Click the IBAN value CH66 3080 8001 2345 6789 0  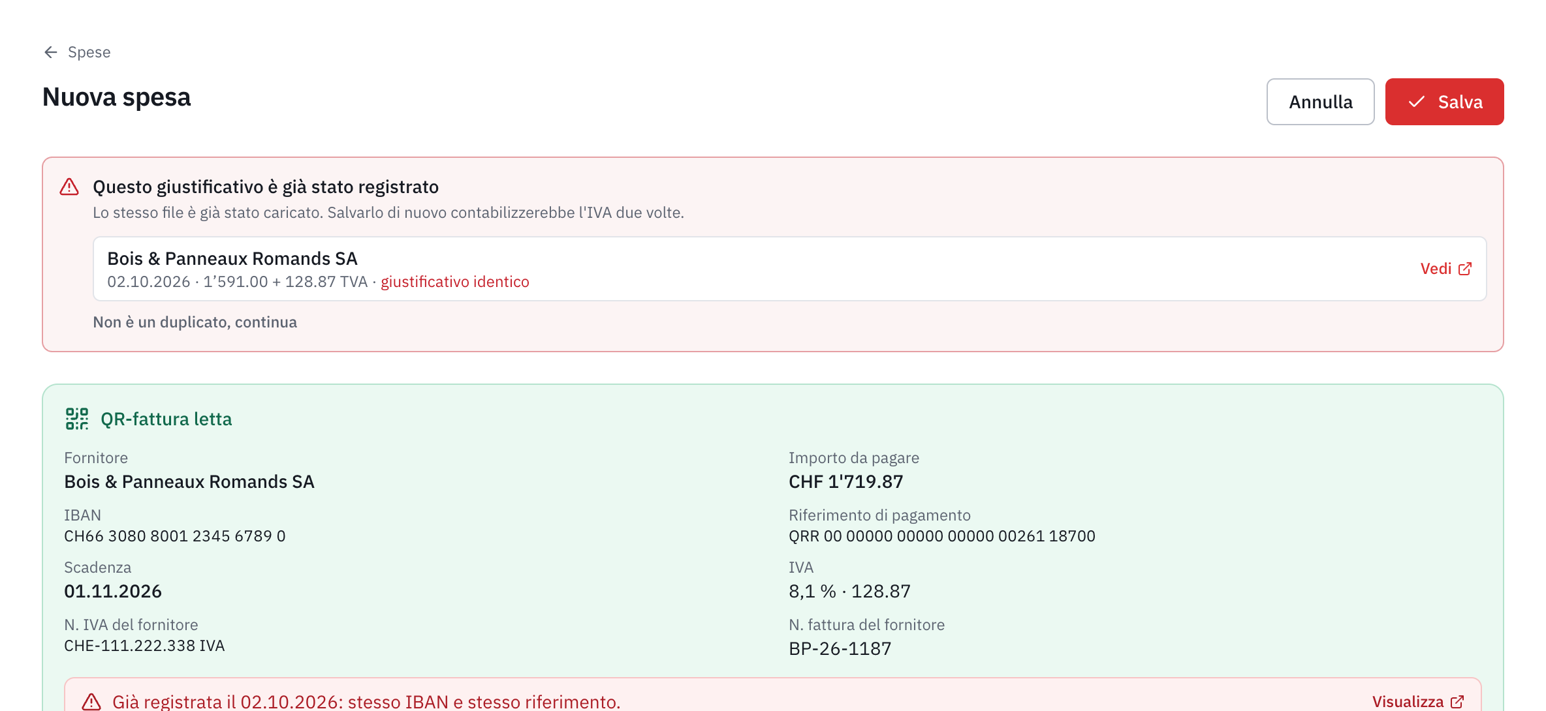(x=174, y=536)
